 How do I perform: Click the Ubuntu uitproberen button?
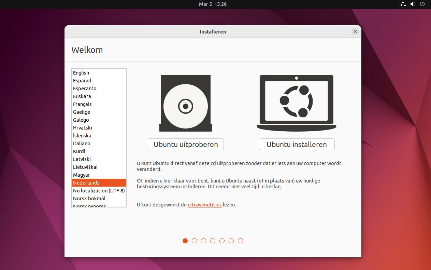[x=186, y=144]
